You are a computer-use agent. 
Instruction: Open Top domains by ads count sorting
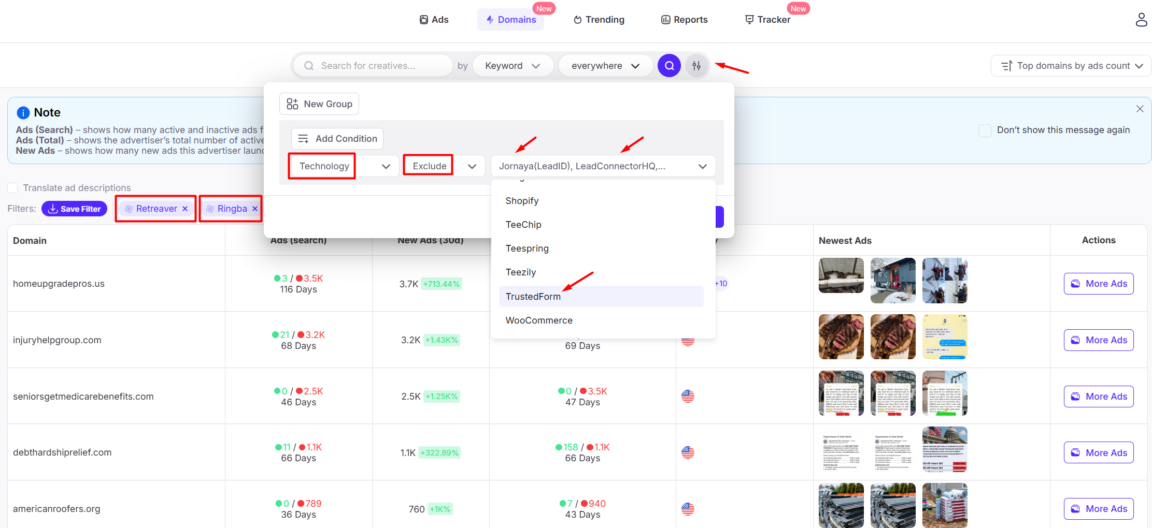click(1072, 66)
